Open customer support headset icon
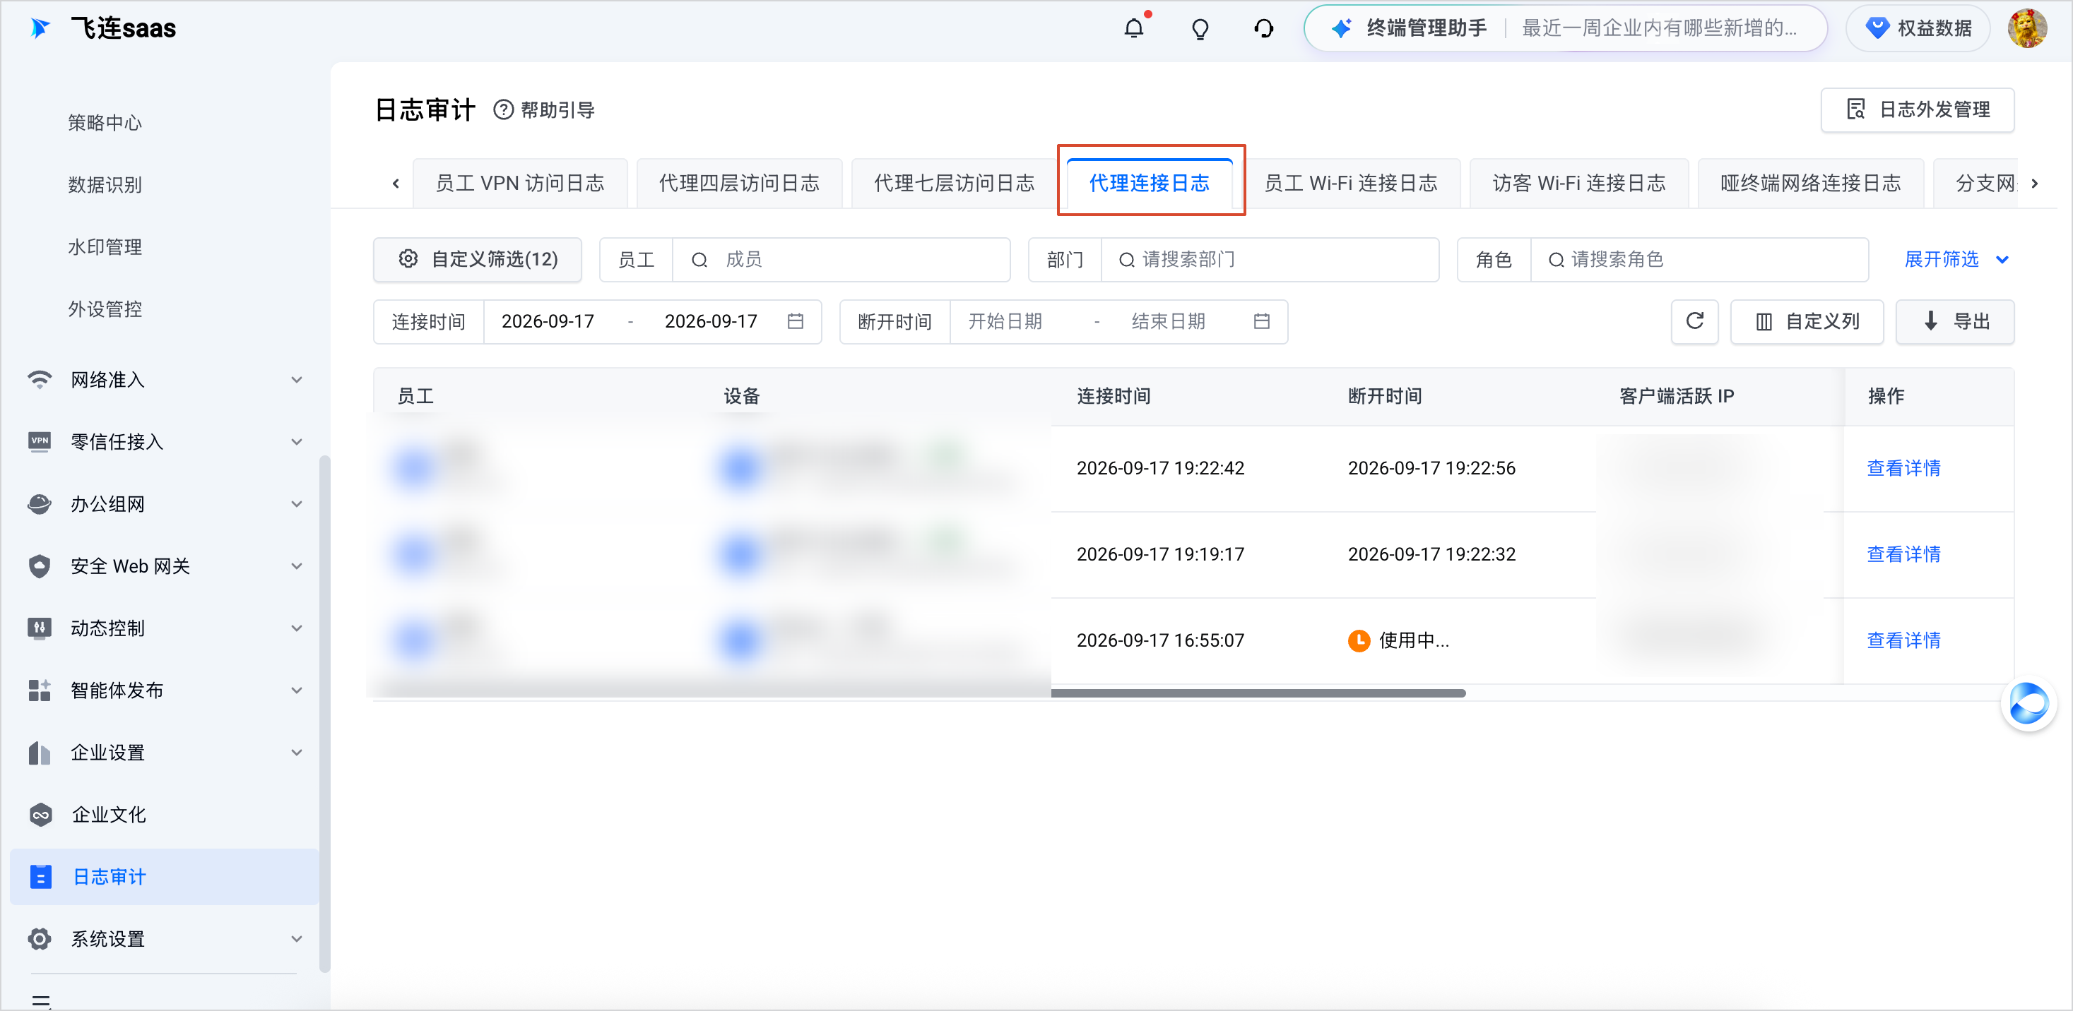This screenshot has width=2073, height=1011. point(1263,29)
